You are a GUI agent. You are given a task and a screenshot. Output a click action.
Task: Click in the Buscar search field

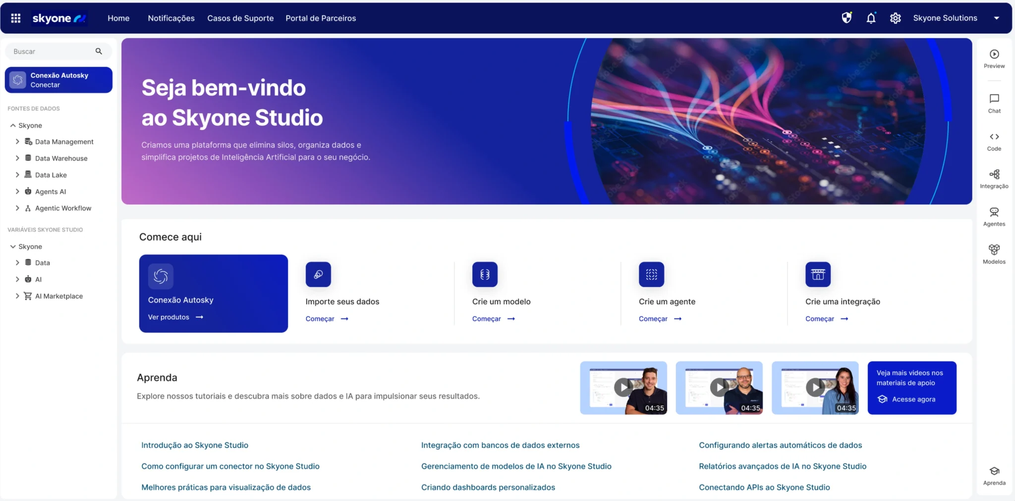[x=58, y=51]
